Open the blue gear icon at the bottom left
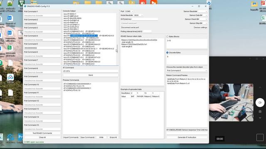The height and width of the screenshot is (149, 266). [x=10, y=137]
